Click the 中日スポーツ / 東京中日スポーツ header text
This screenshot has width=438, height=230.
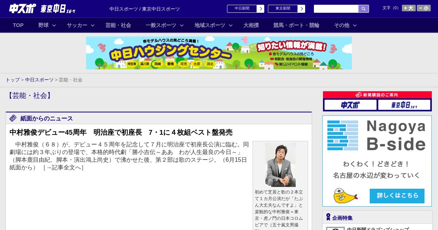point(145,9)
